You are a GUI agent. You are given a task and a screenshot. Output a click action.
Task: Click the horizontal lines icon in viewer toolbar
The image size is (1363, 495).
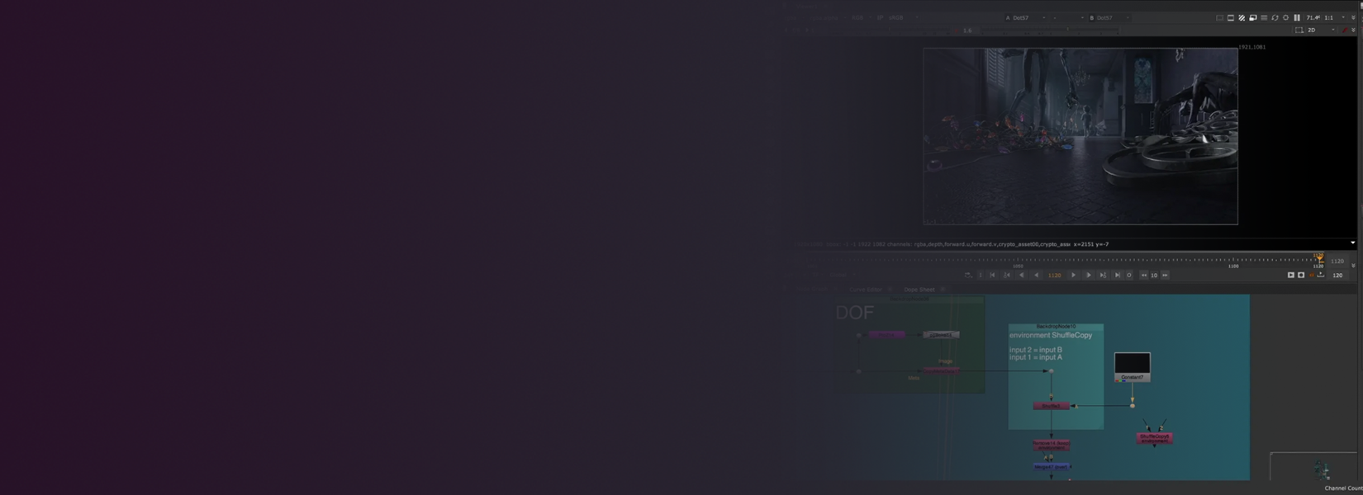click(1264, 17)
